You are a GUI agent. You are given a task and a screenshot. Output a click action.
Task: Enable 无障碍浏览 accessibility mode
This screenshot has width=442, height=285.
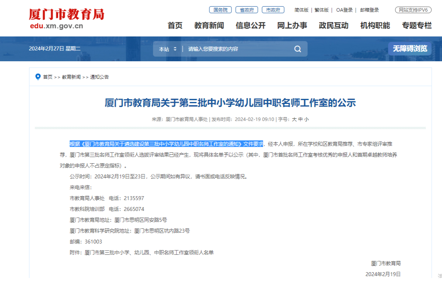[x=410, y=48]
